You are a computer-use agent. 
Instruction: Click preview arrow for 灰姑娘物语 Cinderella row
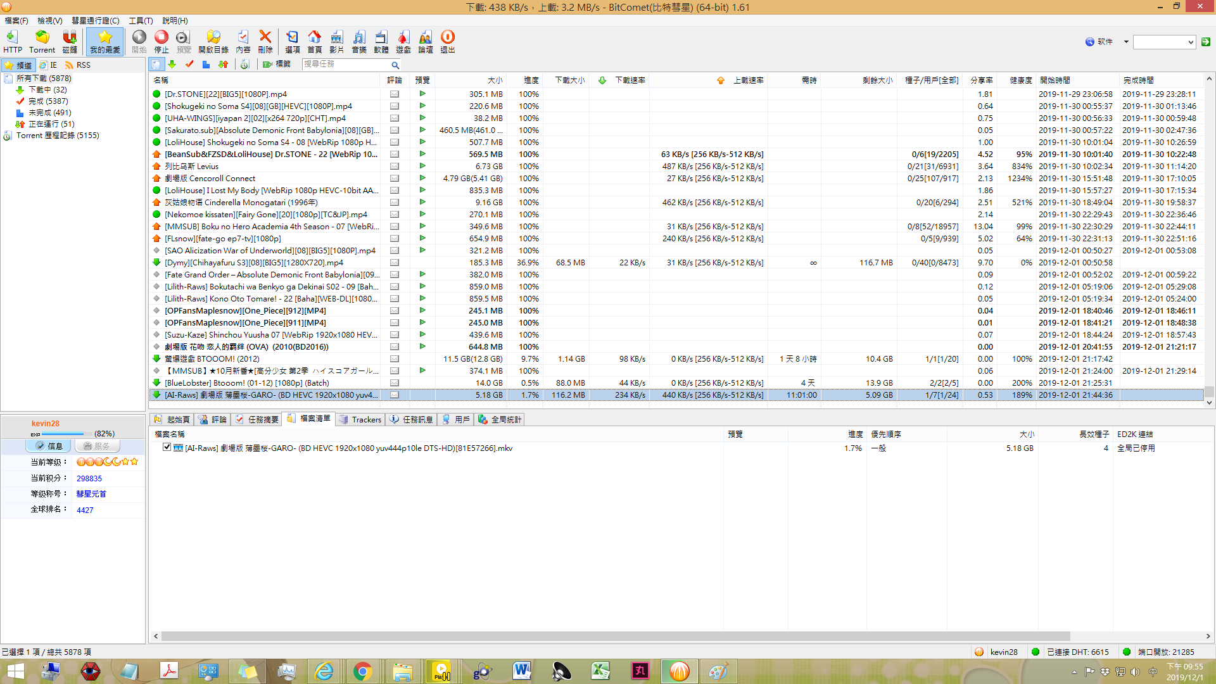pyautogui.click(x=422, y=202)
